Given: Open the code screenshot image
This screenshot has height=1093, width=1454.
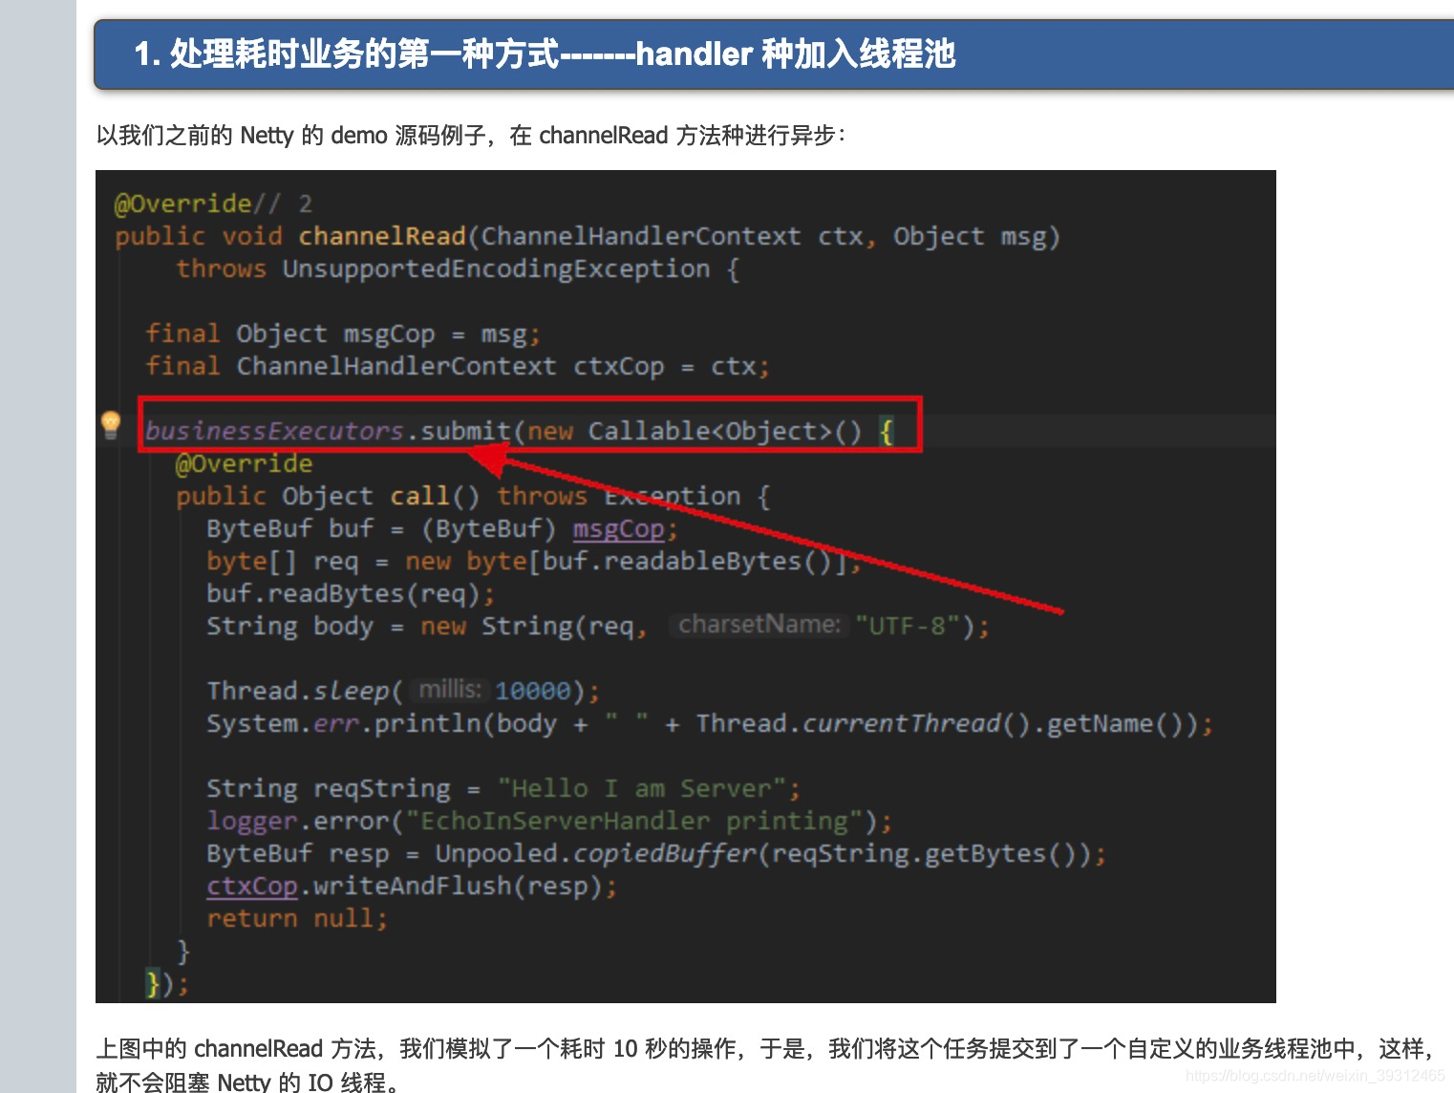Looking at the screenshot, I should (x=686, y=587).
